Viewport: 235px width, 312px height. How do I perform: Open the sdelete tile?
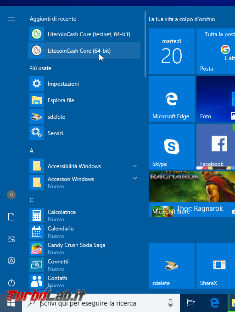click(172, 266)
